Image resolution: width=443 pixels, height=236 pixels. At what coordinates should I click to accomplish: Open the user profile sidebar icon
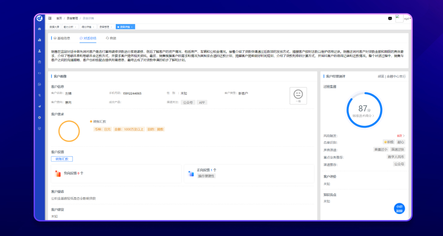(39, 51)
